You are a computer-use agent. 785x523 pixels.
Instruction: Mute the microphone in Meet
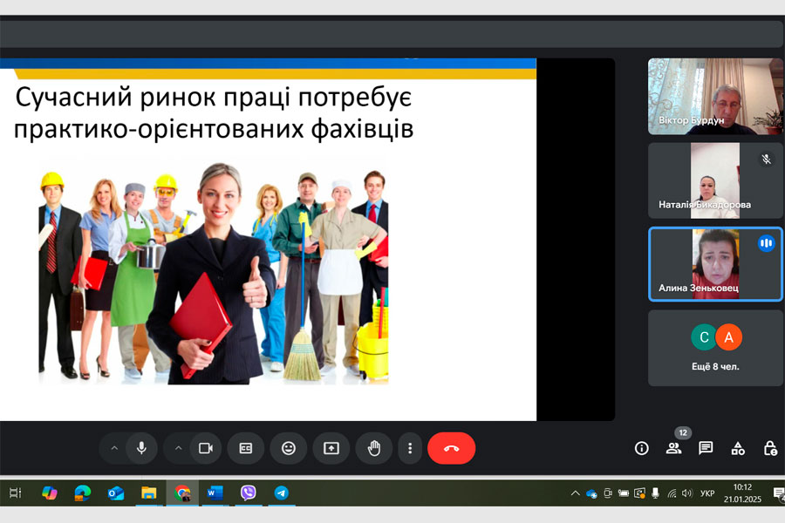[x=141, y=448]
